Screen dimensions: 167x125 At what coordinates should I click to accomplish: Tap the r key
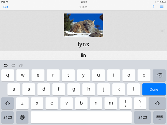(x=53, y=75)
